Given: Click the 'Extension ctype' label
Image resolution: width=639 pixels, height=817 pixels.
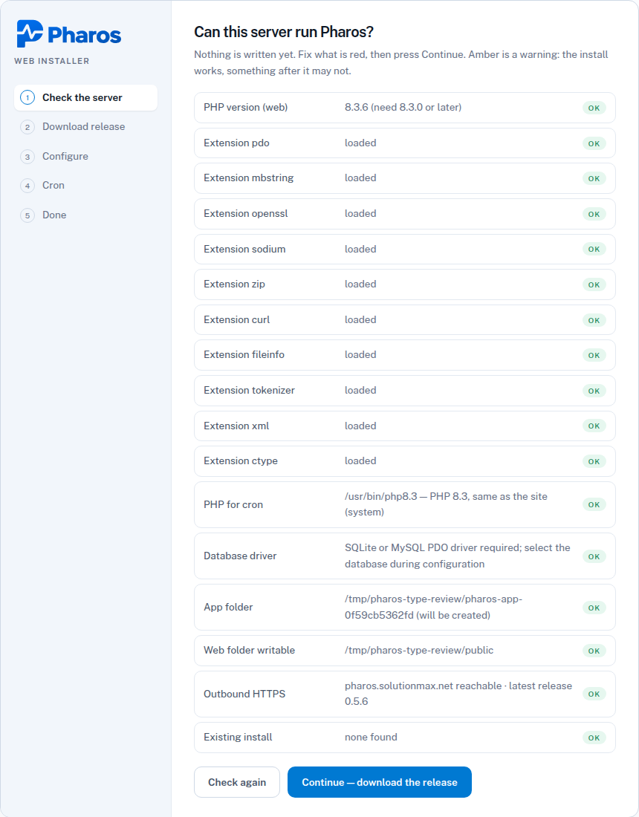Looking at the screenshot, I should (241, 460).
